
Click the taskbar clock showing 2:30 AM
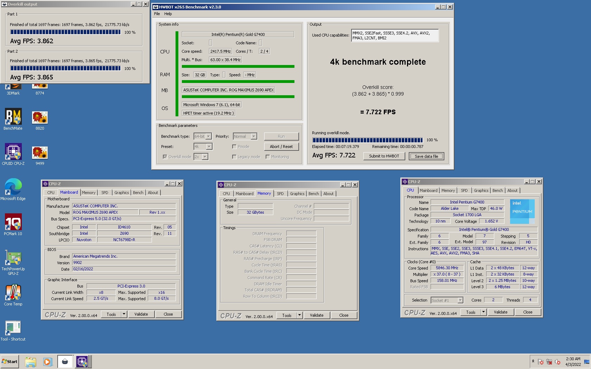click(573, 362)
